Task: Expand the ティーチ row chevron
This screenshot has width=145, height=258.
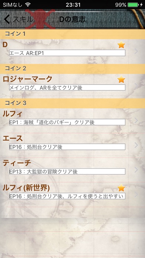Action: 136,170
